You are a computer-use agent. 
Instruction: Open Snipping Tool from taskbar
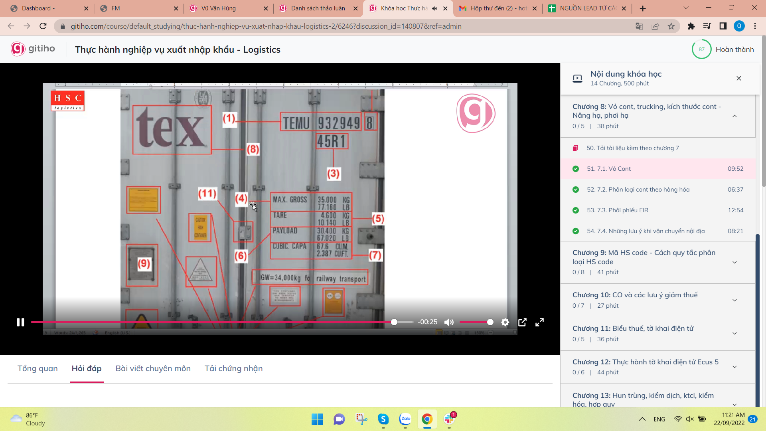pyautogui.click(x=361, y=419)
